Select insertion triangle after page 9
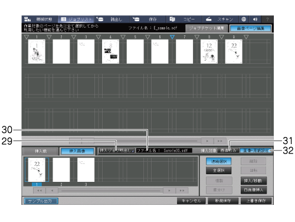The image size is (295, 222). click(x=246, y=37)
